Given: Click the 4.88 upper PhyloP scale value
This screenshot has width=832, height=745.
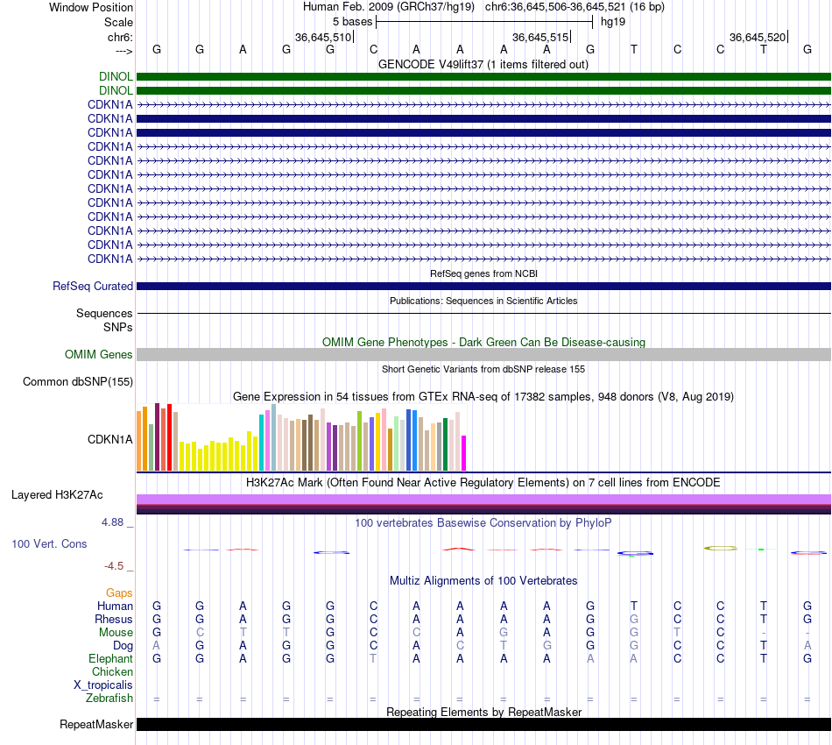Looking at the screenshot, I should pos(112,522).
